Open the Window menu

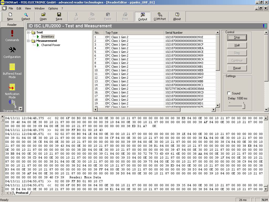(x=39, y=8)
